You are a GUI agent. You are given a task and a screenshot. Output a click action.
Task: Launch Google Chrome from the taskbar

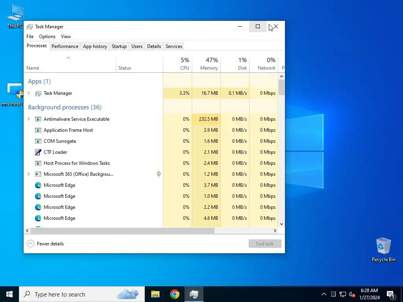pos(174,294)
